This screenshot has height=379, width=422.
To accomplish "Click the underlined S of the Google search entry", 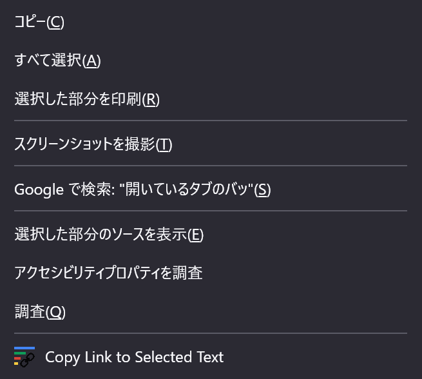I will [262, 189].
